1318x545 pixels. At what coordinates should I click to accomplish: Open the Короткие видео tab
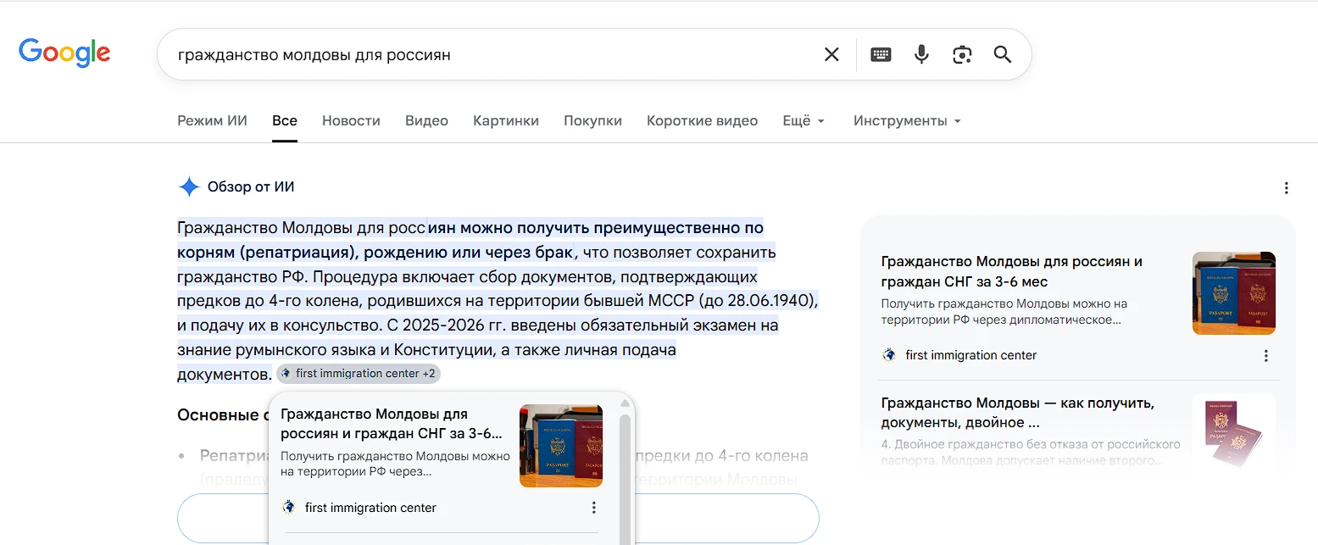point(702,120)
